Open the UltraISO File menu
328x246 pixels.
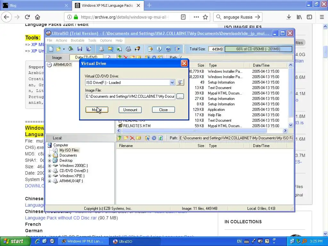(x=49, y=40)
